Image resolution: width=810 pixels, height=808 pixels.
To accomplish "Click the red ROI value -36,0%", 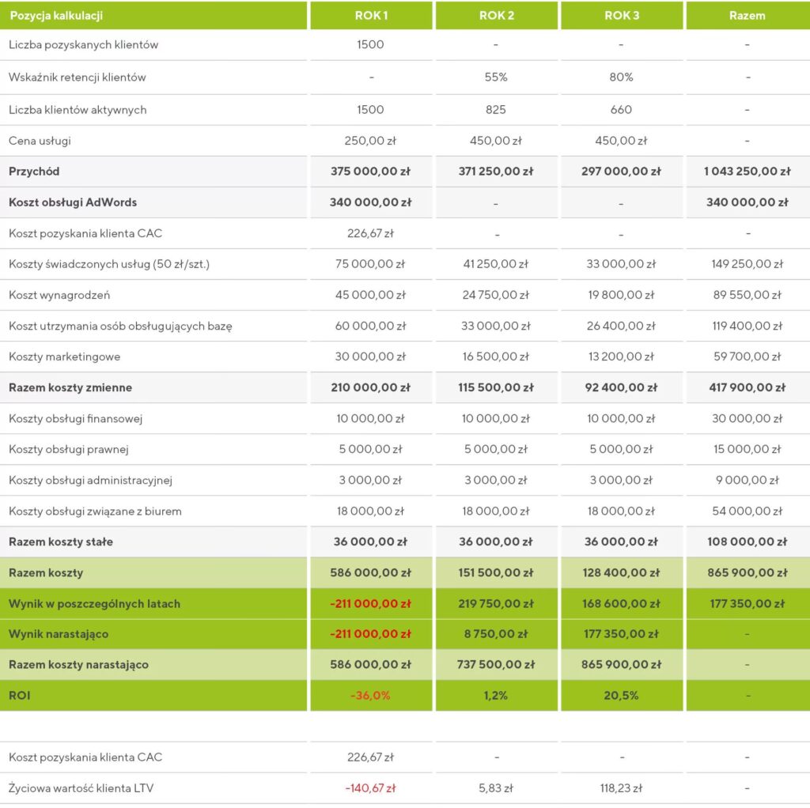I will [370, 696].
